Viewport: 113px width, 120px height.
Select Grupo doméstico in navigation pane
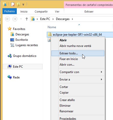pos(25,56)
